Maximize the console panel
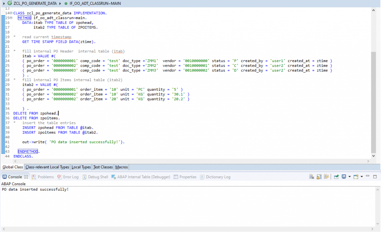381x232 pixels. coord(375,177)
